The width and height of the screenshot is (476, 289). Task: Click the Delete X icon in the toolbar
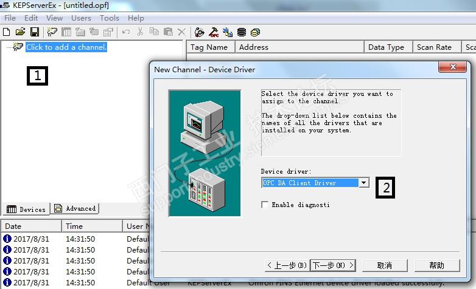tap(181, 32)
